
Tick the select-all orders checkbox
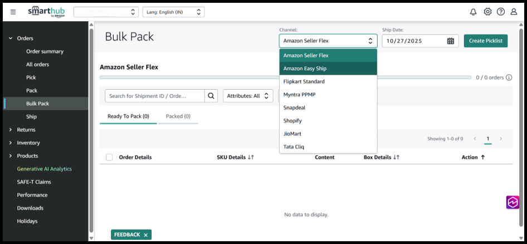109,157
